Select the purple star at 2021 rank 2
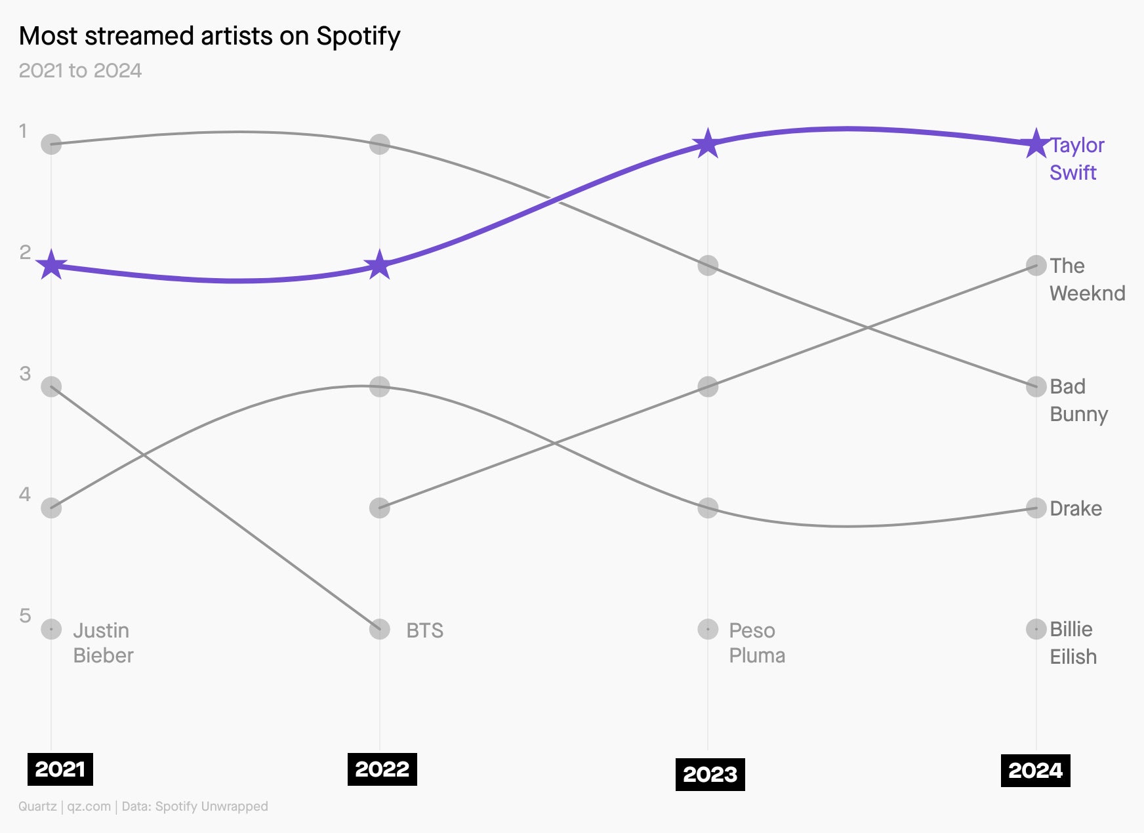This screenshot has width=1144, height=833. click(51, 265)
